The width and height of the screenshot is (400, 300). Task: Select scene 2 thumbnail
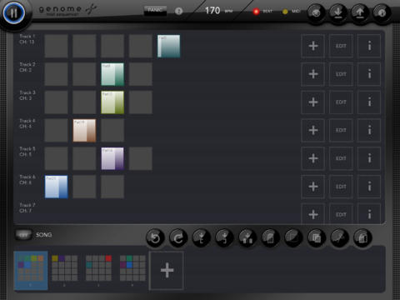[x=64, y=270]
